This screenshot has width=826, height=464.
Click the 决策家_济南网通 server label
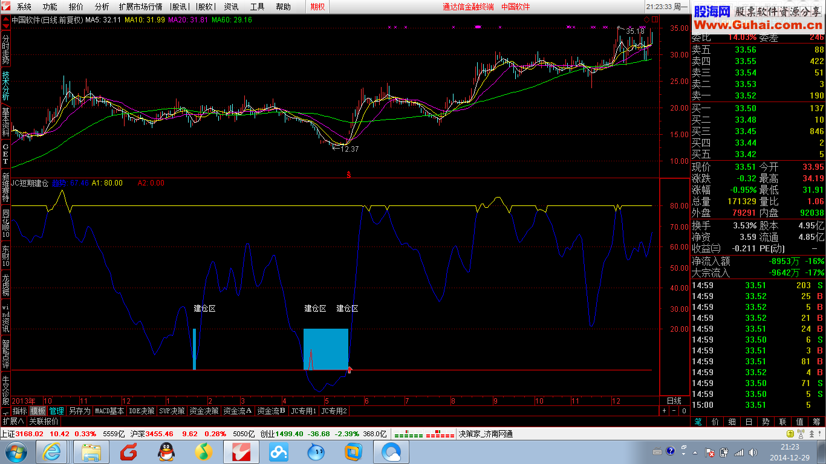point(486,434)
